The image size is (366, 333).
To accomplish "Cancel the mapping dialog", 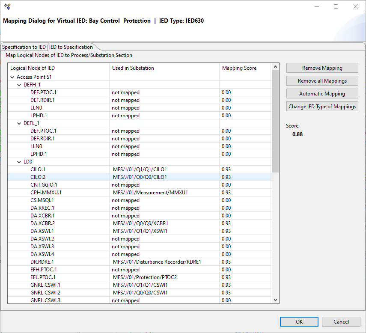I will click(x=341, y=322).
